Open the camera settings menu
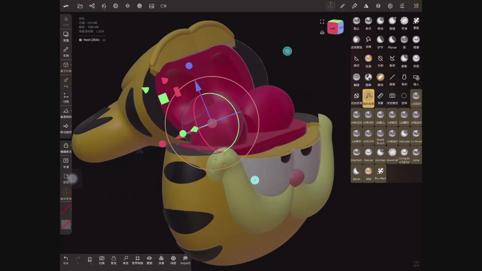Image resolution: width=482 pixels, height=271 pixels. [163, 6]
